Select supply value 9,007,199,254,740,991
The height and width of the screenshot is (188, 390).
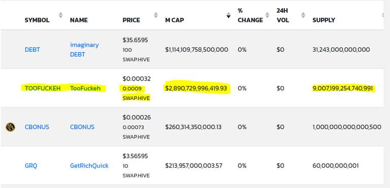pos(343,88)
